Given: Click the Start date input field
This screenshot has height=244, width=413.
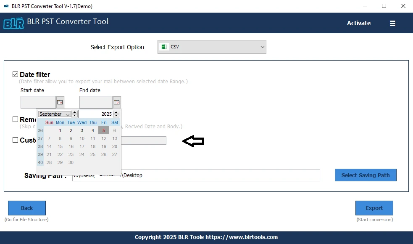Looking at the screenshot, I should [x=38, y=102].
